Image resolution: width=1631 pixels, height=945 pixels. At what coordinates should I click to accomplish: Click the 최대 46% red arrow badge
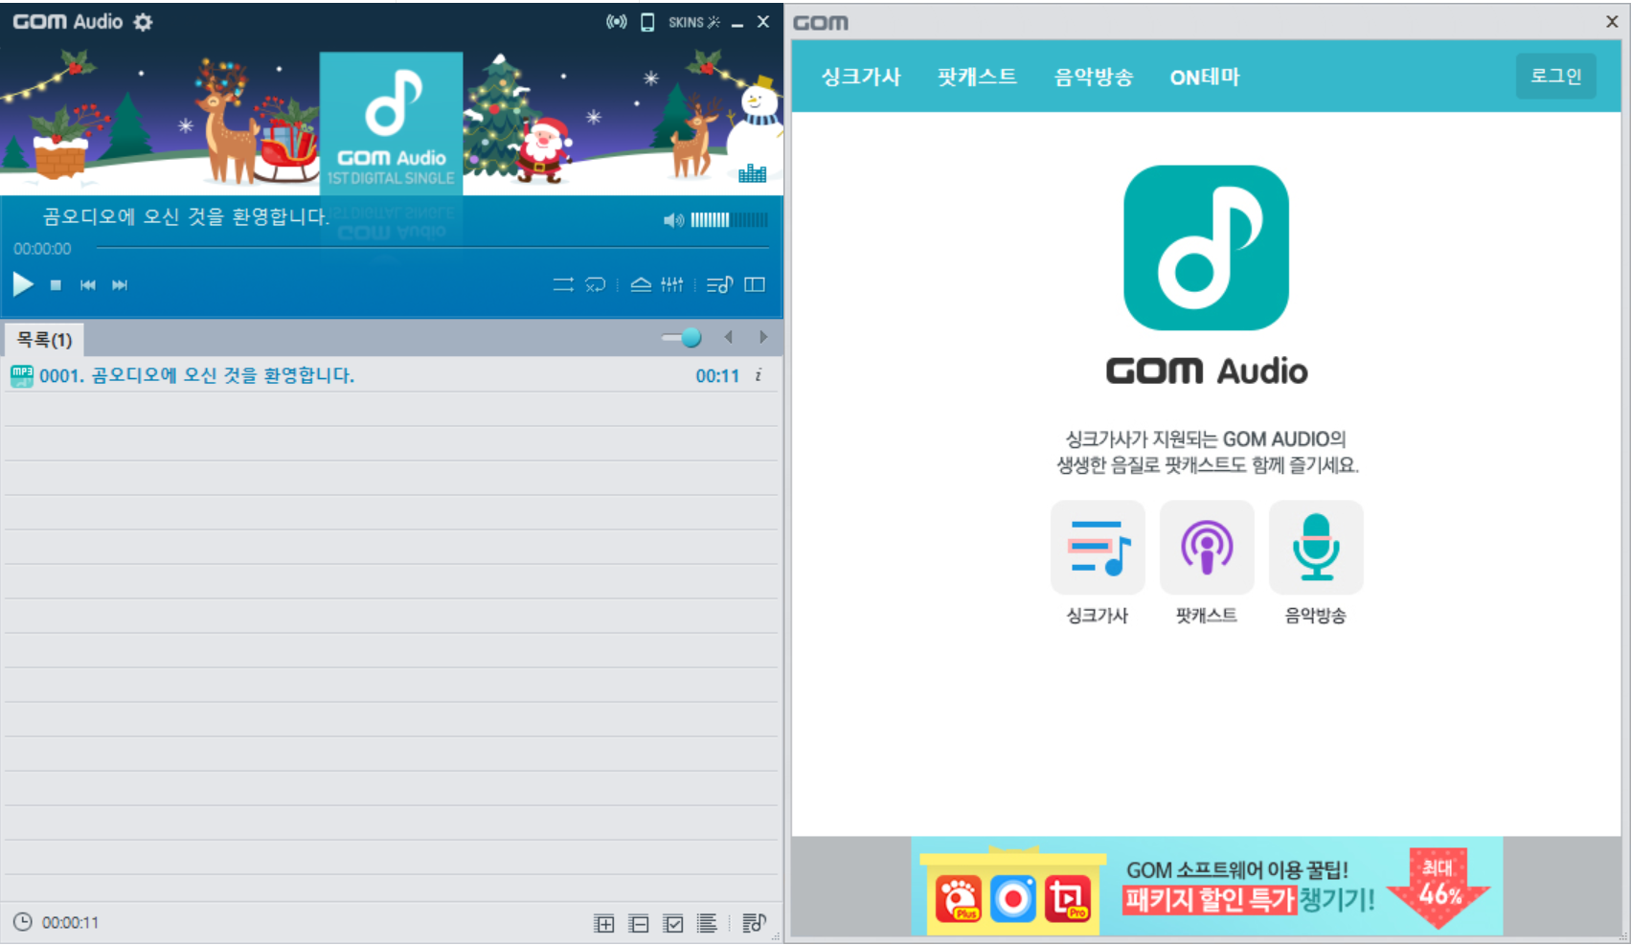pyautogui.click(x=1438, y=888)
